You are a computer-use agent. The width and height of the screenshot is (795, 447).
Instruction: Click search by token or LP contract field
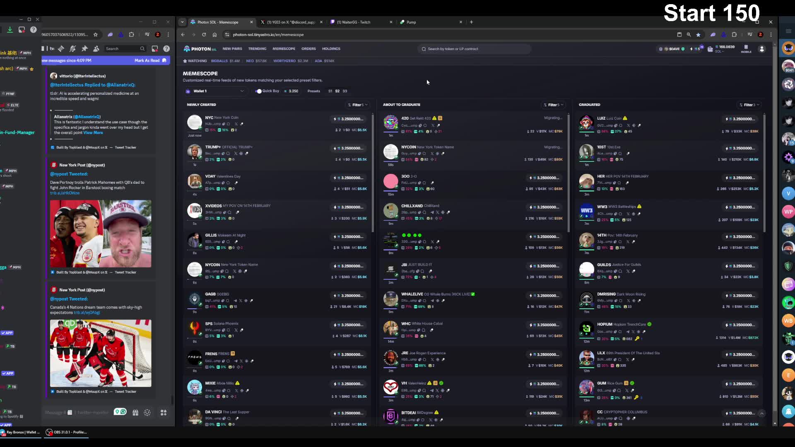pyautogui.click(x=474, y=49)
